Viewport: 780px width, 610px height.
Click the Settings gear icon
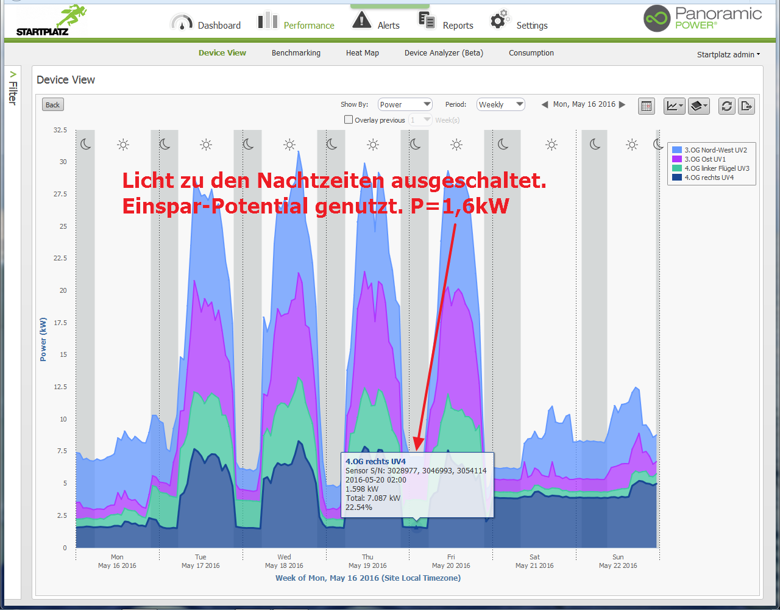[x=500, y=20]
